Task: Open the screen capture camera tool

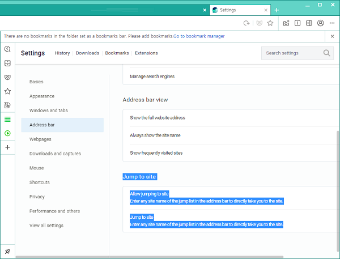Action: pyautogui.click(x=286, y=23)
